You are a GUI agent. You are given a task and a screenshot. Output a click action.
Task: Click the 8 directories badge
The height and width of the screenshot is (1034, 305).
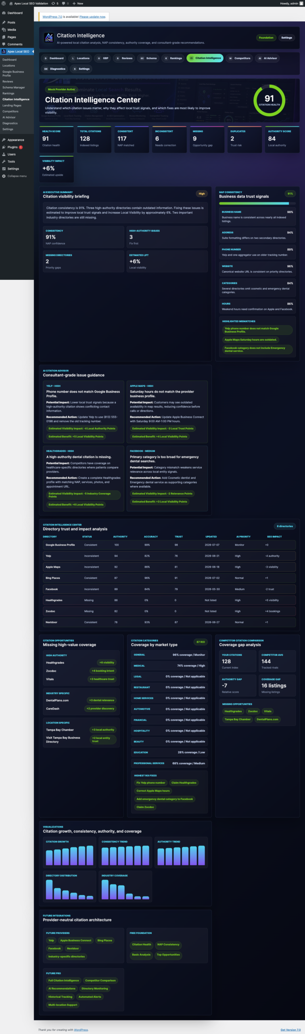coord(285,526)
